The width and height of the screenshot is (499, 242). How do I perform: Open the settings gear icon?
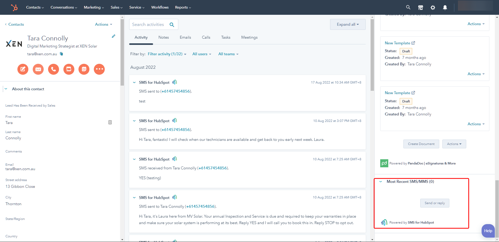pyautogui.click(x=433, y=8)
